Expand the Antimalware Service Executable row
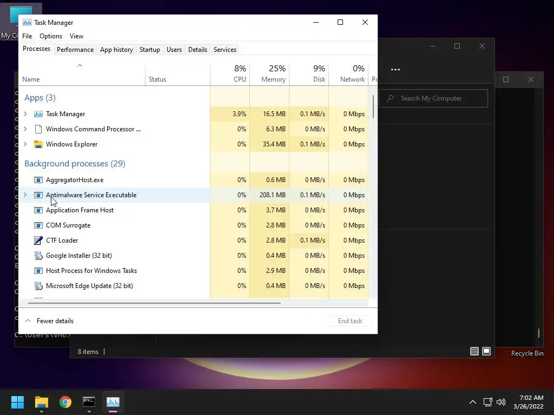Image resolution: width=554 pixels, height=415 pixels. [x=25, y=195]
